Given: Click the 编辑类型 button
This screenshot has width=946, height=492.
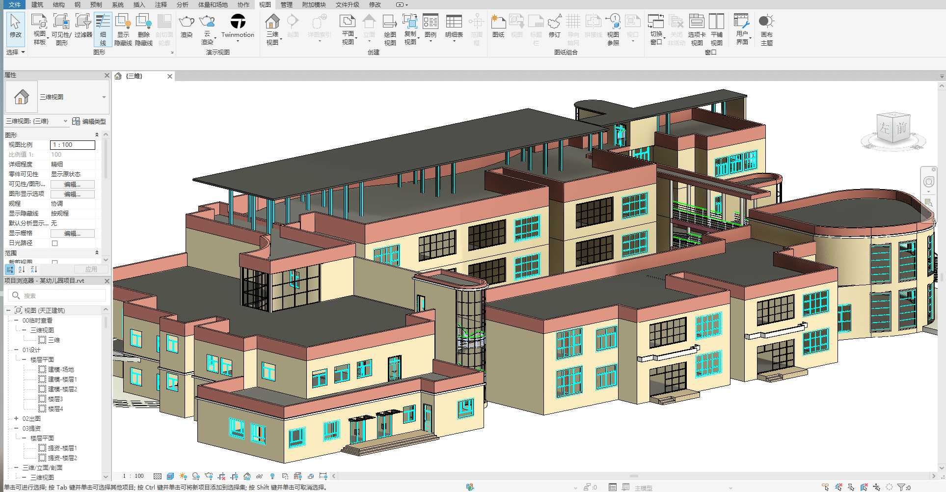Looking at the screenshot, I should pos(89,121).
